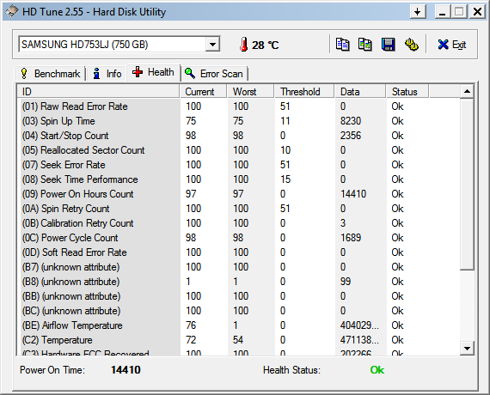This screenshot has width=490, height=395.
Task: Sort by the Current column header
Action: [x=203, y=92]
